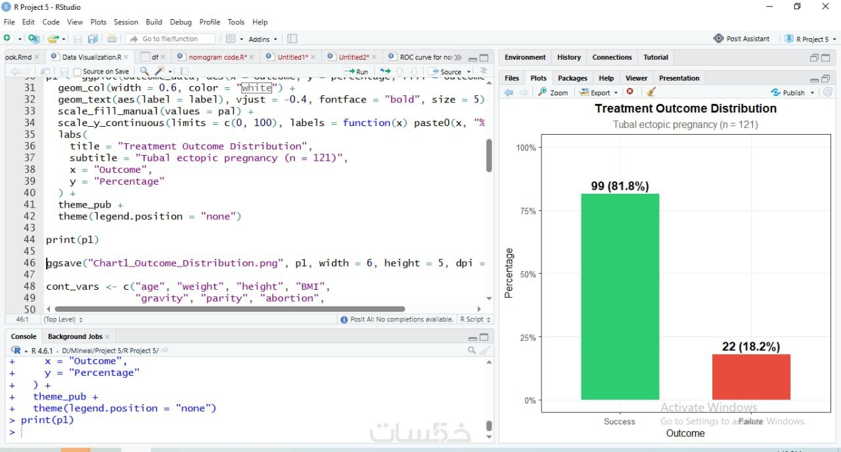Click the console search magnifier icon
Screen dimensions: 841x452
[x=472, y=350]
